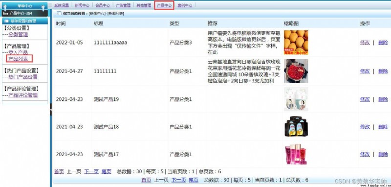
Task: Click 上一页 in the bottom footer pagination
Action: pyautogui.click(x=161, y=180)
